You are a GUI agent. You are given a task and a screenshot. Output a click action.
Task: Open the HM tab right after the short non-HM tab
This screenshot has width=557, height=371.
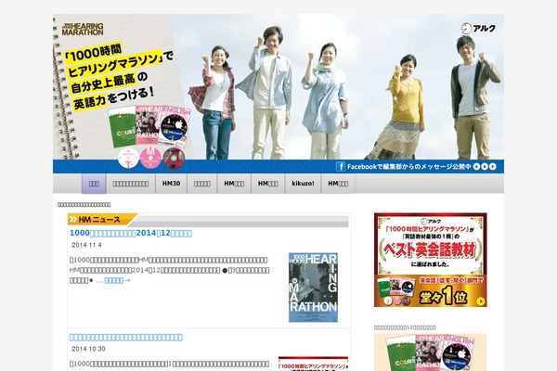point(234,184)
